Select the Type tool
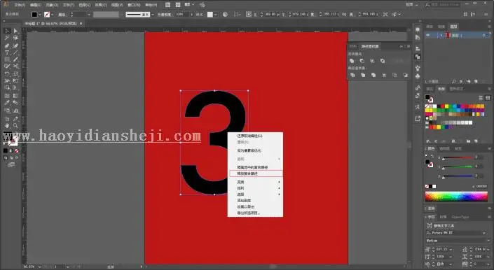 coord(7,52)
